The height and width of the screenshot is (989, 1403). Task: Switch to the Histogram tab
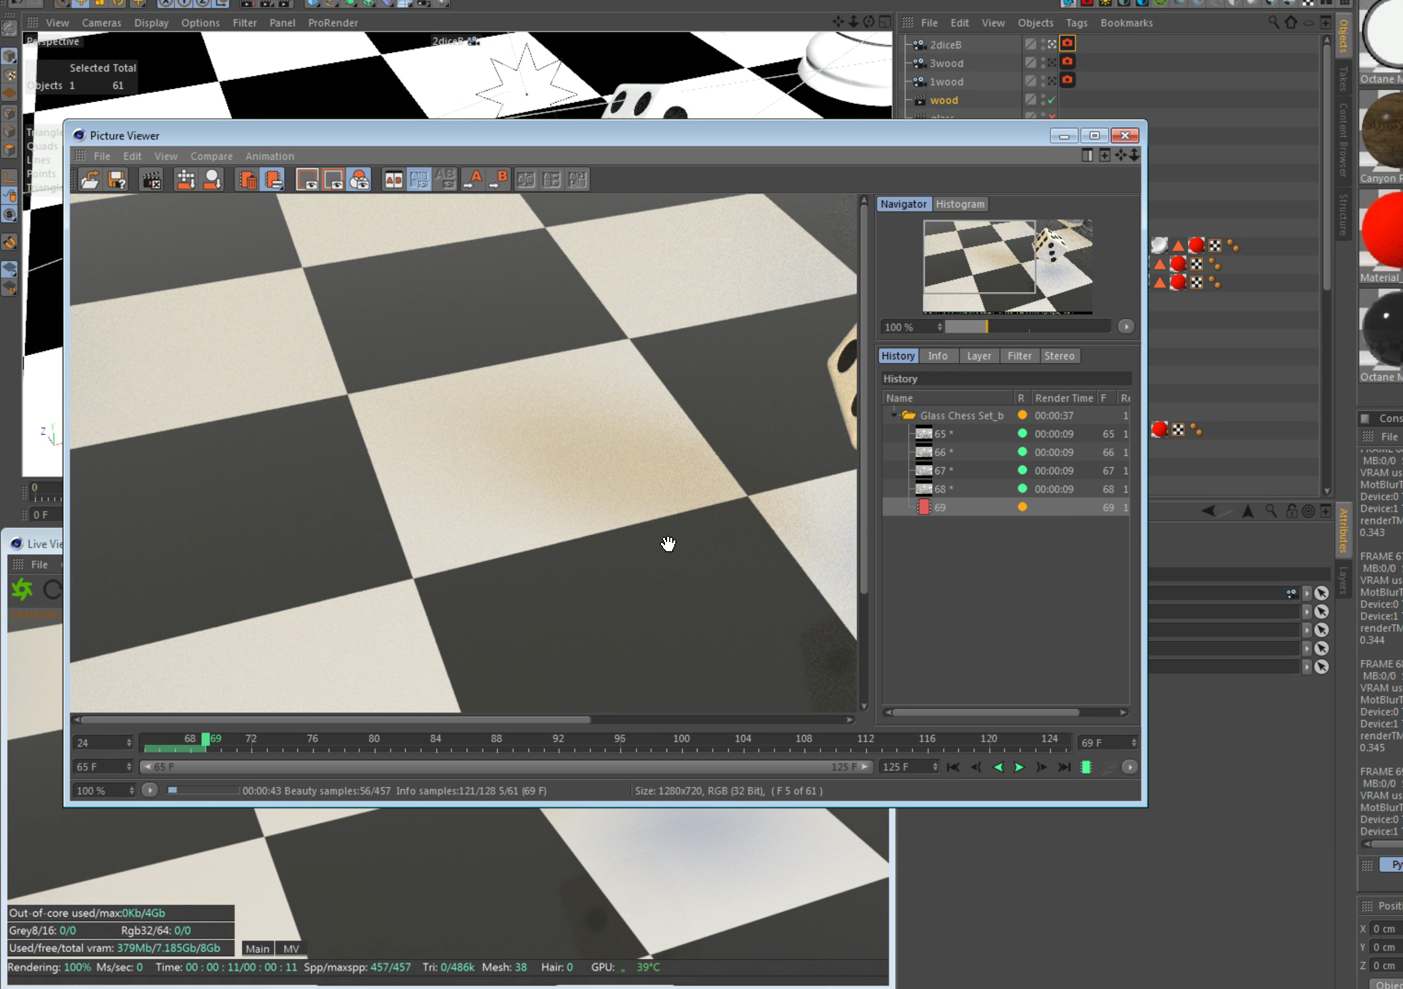(x=959, y=204)
